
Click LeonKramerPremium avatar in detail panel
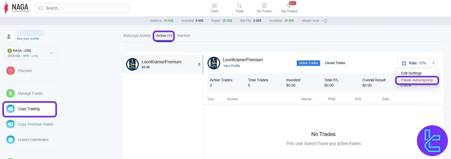point(214,63)
